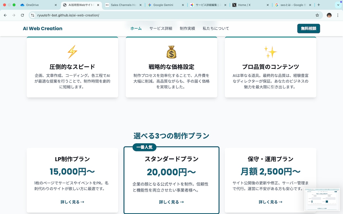
Task: Open 詳しく見る under 保守・運用プラン
Action: (270, 202)
